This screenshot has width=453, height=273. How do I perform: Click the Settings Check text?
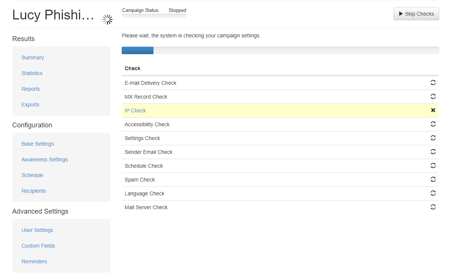[x=142, y=138]
